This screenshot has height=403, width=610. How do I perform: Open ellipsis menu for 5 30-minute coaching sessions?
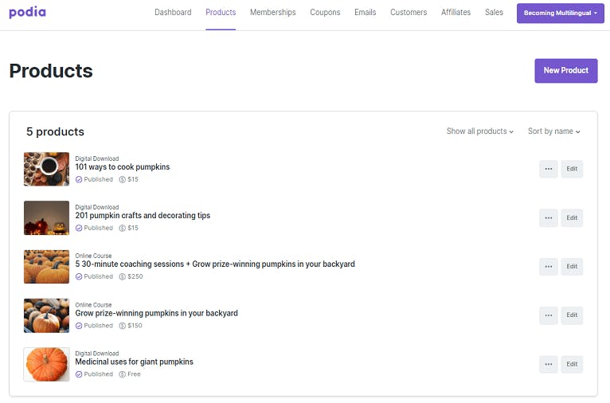tap(548, 267)
